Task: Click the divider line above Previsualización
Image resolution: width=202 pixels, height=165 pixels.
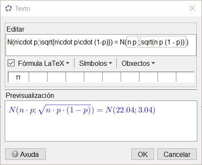Action: tap(101, 90)
